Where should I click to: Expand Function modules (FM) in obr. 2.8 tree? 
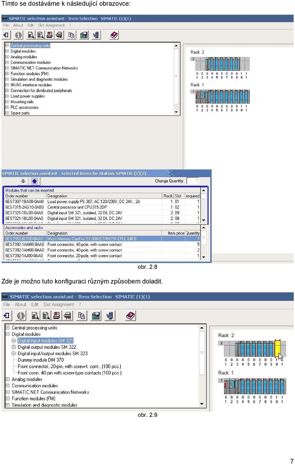click(x=7, y=74)
